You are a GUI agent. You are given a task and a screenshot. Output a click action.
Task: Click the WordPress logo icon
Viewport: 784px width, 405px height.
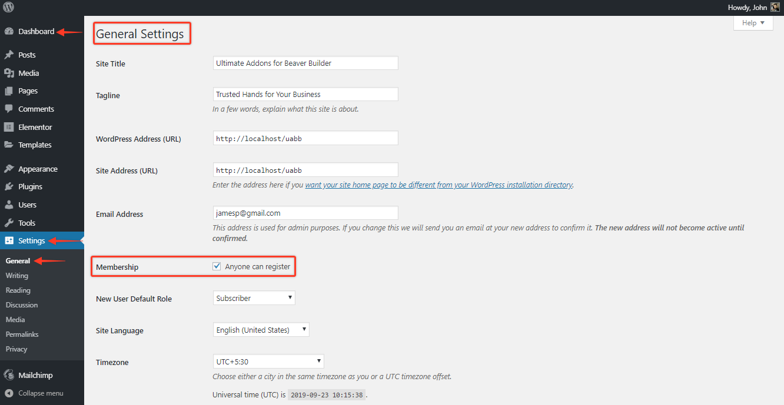pyautogui.click(x=8, y=8)
